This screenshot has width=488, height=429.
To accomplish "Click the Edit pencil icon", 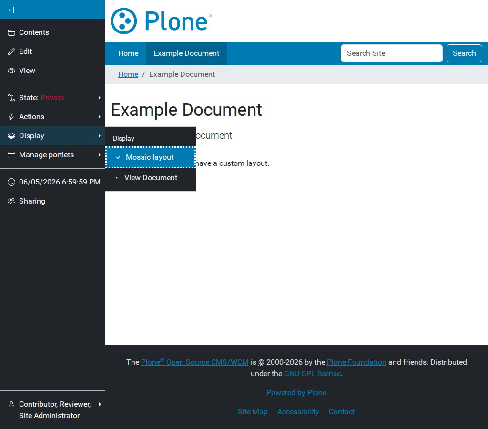I will pos(11,51).
